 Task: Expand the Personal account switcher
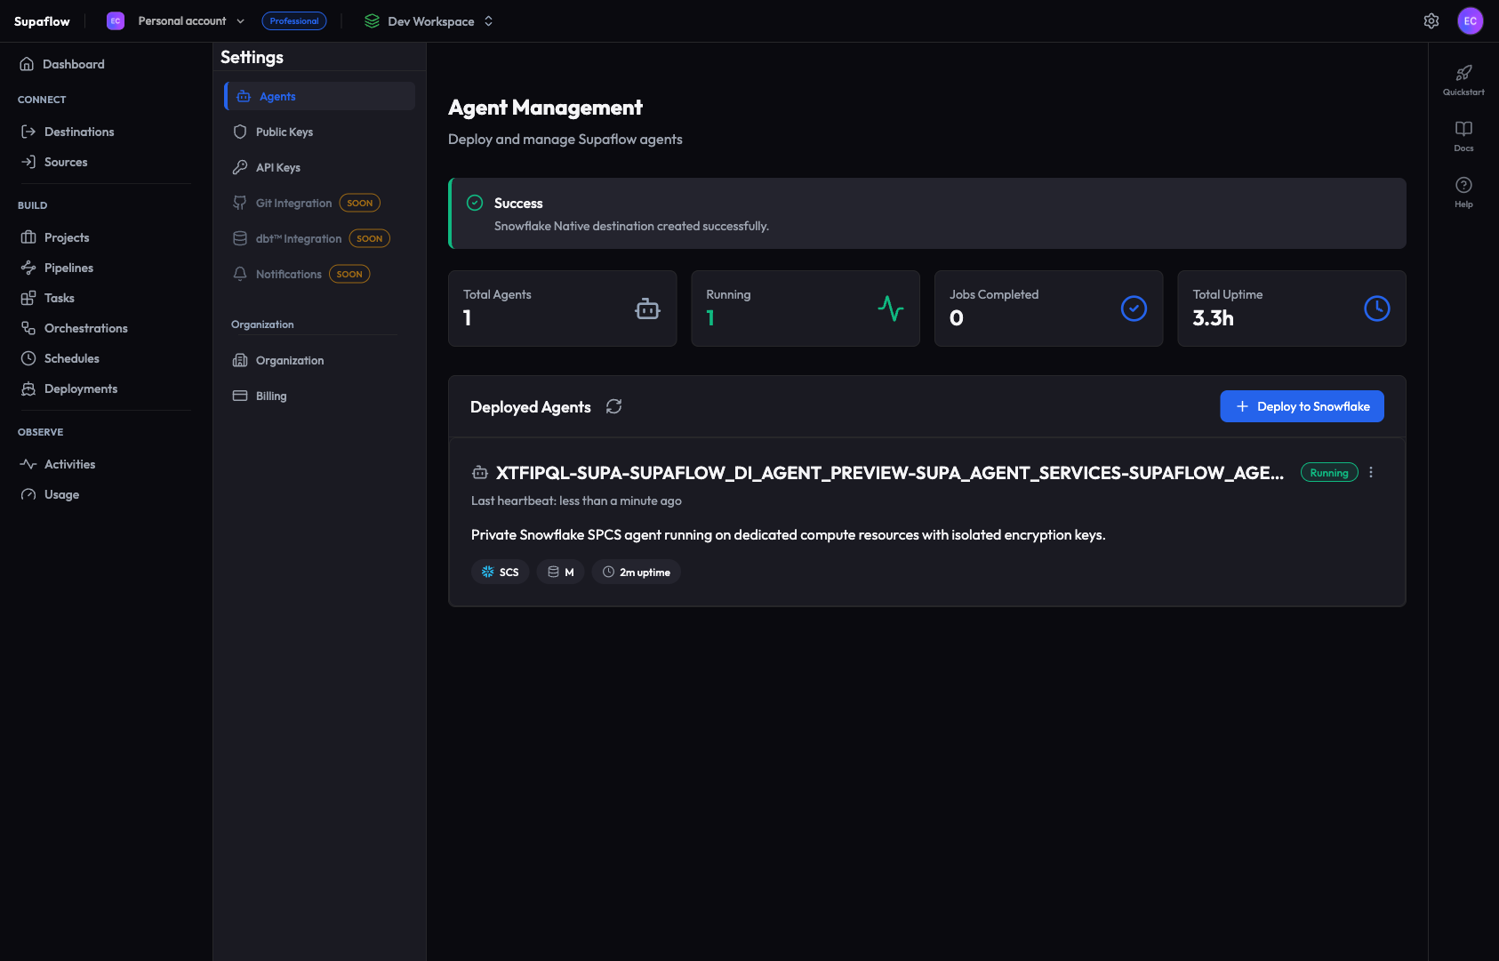pos(182,20)
